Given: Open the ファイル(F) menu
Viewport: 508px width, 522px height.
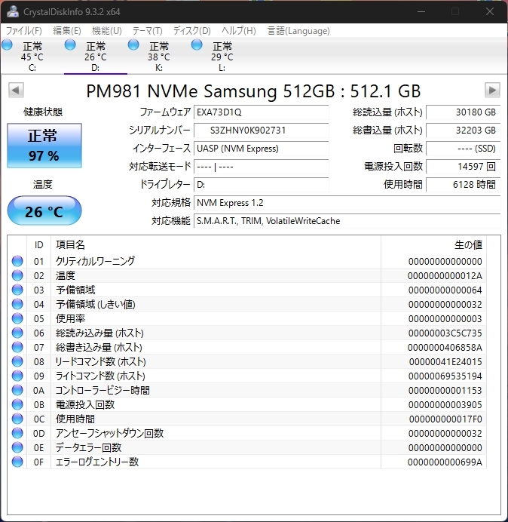Looking at the screenshot, I should tap(24, 31).
